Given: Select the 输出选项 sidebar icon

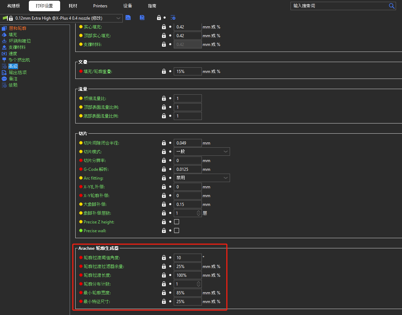Looking at the screenshot, I should 4,72.
